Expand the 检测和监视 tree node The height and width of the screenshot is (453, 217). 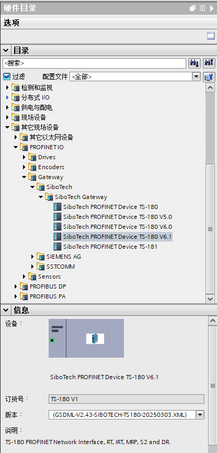pos(7,87)
